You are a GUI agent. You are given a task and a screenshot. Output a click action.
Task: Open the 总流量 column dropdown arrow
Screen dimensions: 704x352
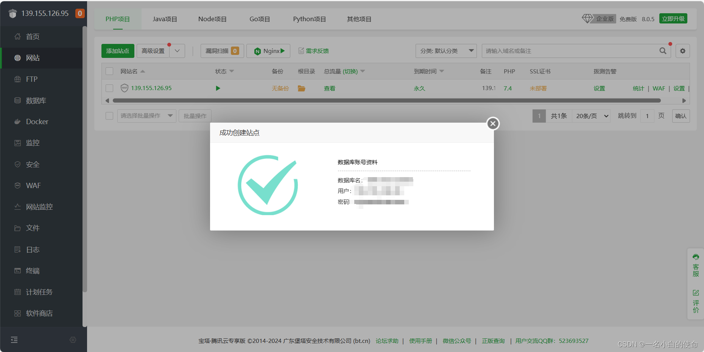(x=363, y=71)
